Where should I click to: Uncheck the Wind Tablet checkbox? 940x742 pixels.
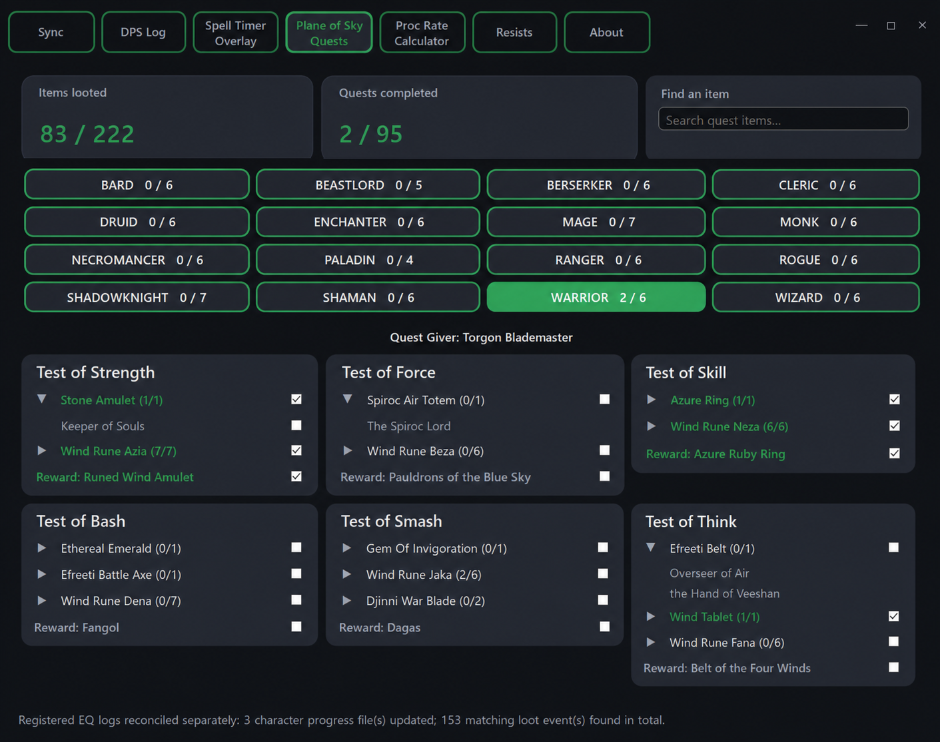coord(893,616)
